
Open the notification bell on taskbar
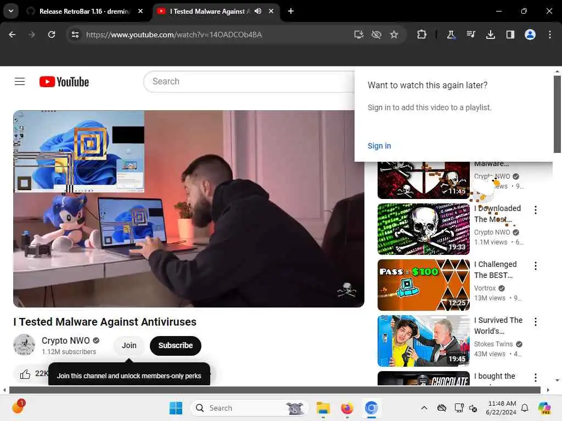pos(525,408)
